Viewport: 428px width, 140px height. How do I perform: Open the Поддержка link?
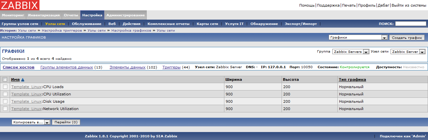click(x=328, y=5)
